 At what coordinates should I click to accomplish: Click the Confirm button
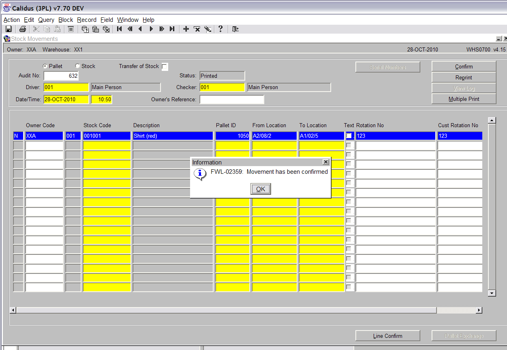click(464, 66)
